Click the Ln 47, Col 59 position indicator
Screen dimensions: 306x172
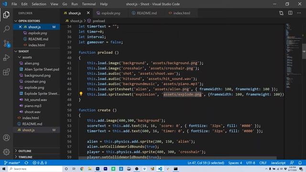(x=206, y=162)
